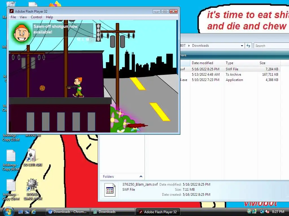Click the 4,388 KB size cell
289x216 pixels.
[x=272, y=80]
